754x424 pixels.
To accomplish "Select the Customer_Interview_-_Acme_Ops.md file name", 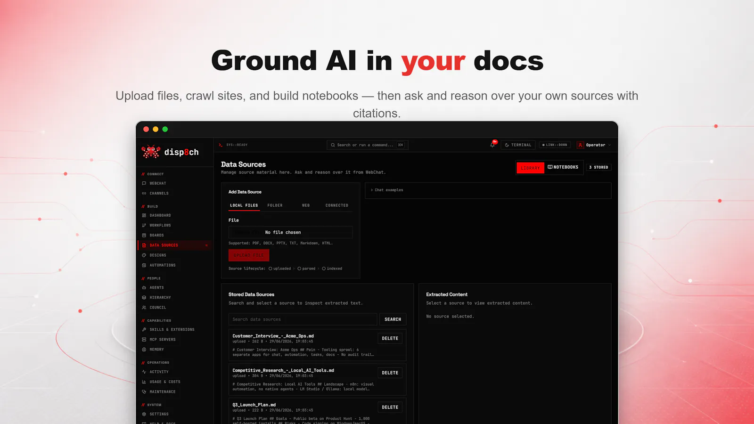I will click(273, 336).
